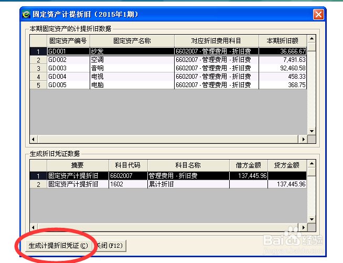Click the 生成计提折旧凭证 (C) button
The image size is (343, 263).
tap(58, 246)
